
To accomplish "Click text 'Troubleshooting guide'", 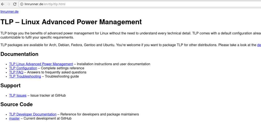I will coord(62,76).
